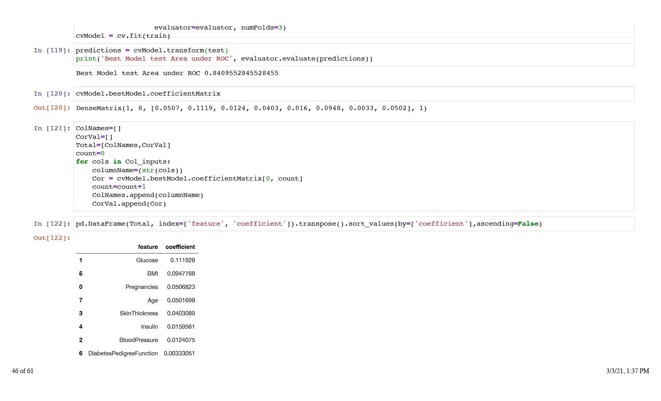Click the 'coefficient' column header
This screenshot has width=661, height=401.
[180, 247]
